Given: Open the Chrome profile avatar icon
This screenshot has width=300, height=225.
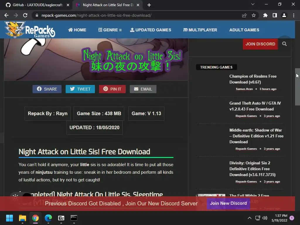Looking at the screenshot, I should [284, 15].
